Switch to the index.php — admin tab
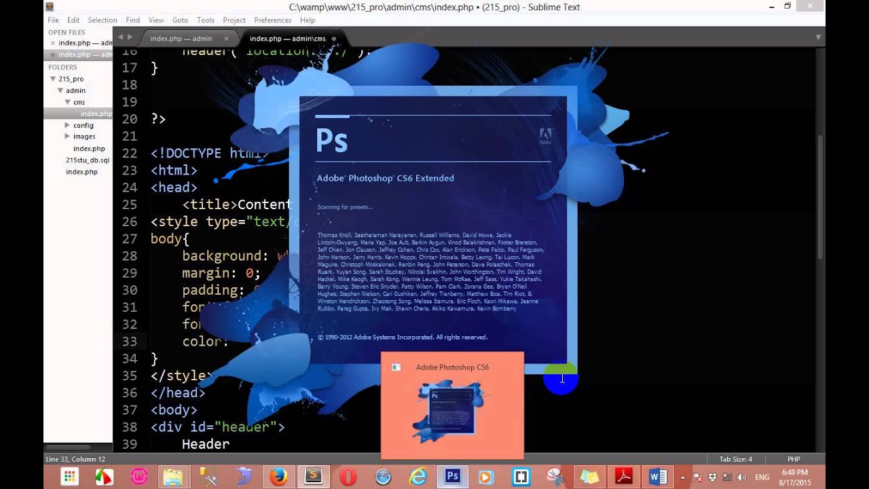The width and height of the screenshot is (869, 489). [x=181, y=39]
